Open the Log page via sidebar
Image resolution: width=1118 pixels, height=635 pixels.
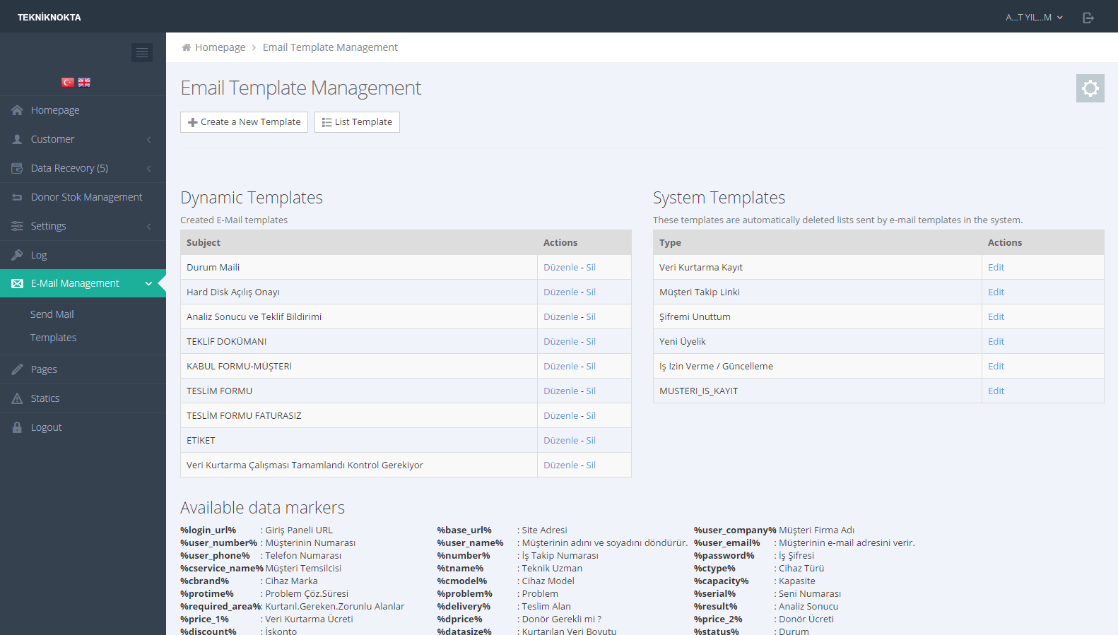[x=39, y=255]
